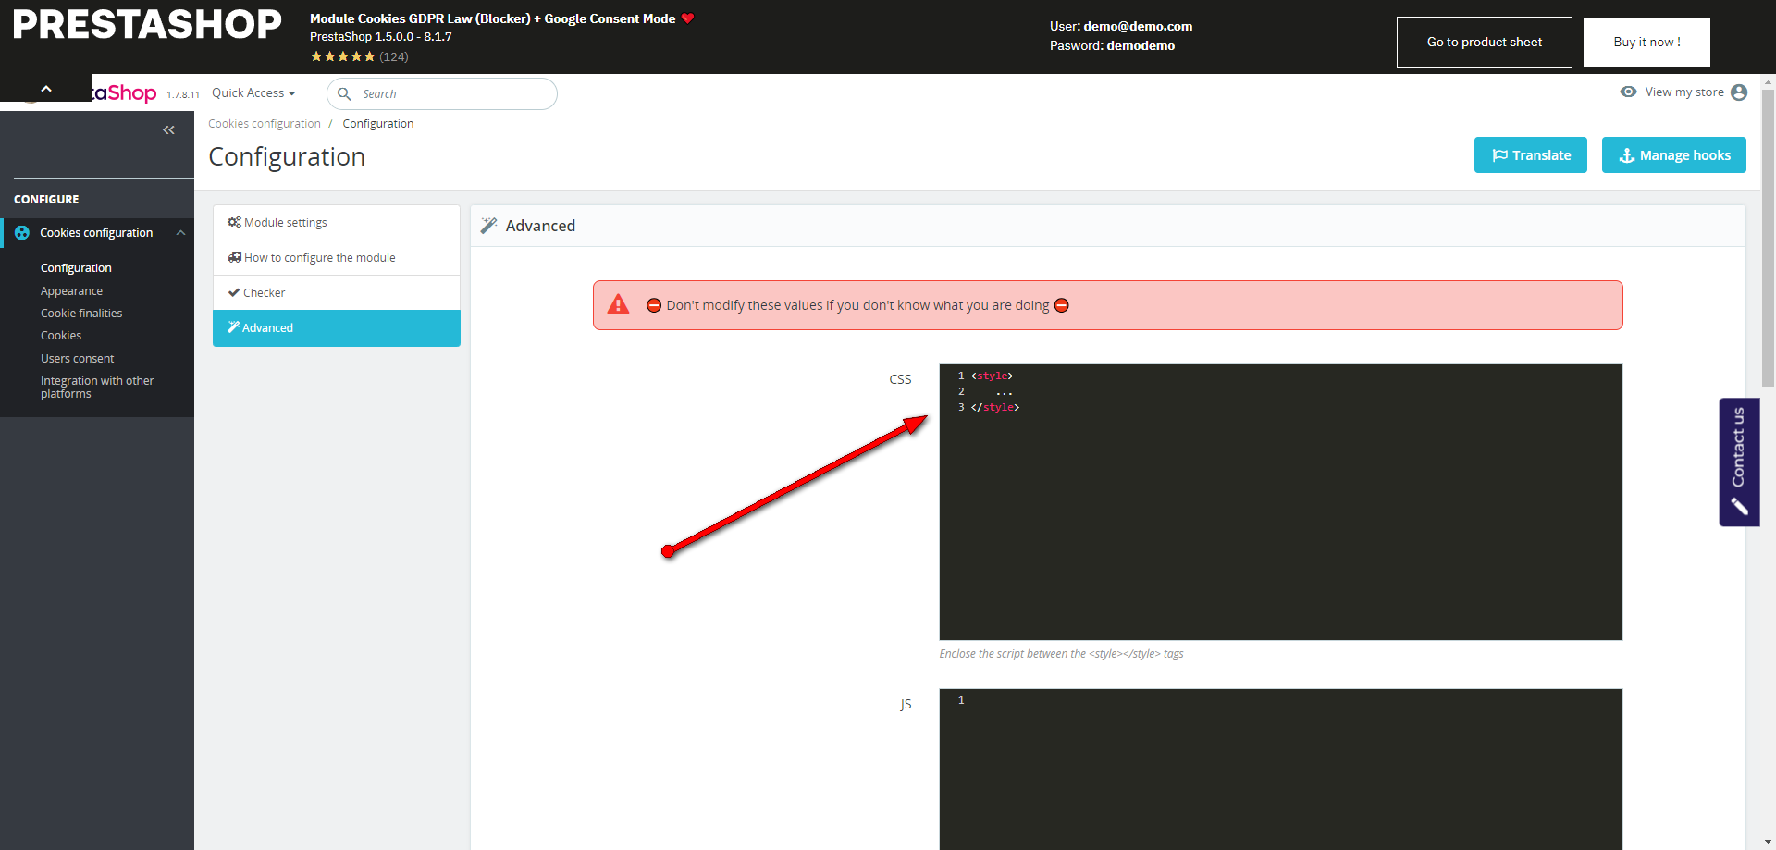Click the 1.7.8.11 version number

183,94
